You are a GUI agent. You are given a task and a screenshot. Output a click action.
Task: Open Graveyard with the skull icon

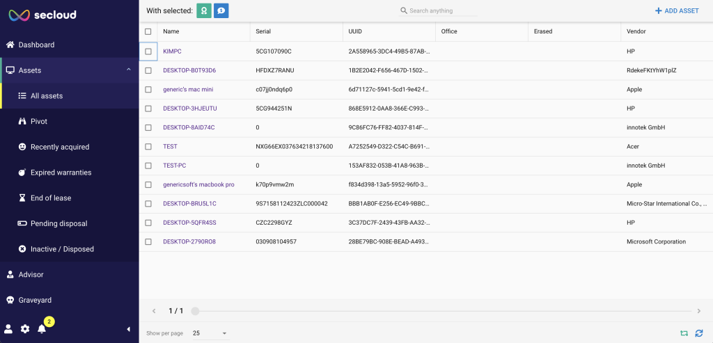pos(35,300)
